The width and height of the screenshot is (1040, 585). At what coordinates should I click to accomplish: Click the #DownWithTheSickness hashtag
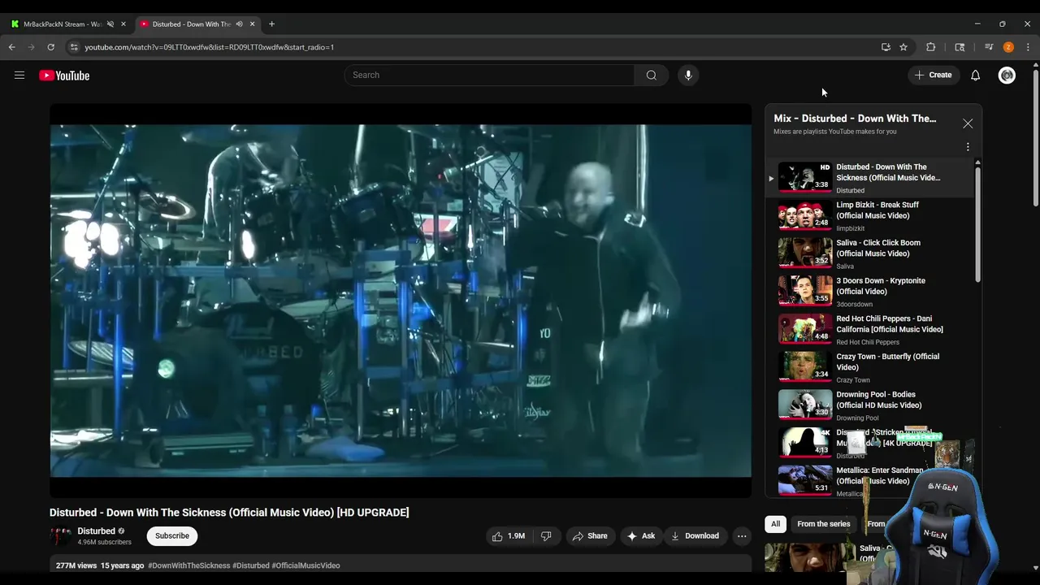coord(189,565)
